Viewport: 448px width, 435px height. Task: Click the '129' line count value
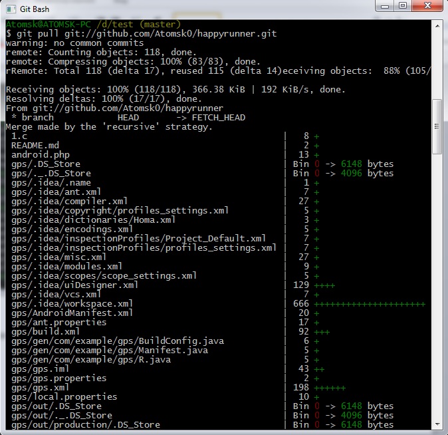point(301,285)
